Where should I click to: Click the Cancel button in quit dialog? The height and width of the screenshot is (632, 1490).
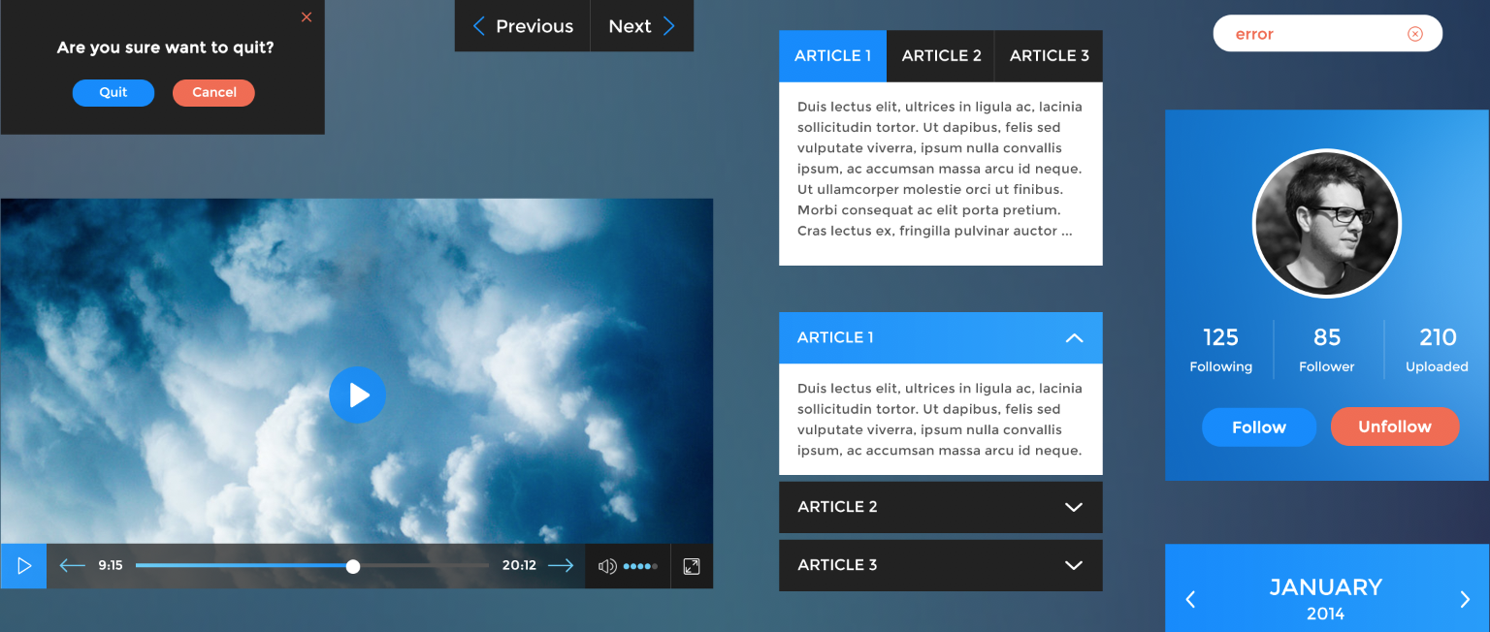(213, 93)
